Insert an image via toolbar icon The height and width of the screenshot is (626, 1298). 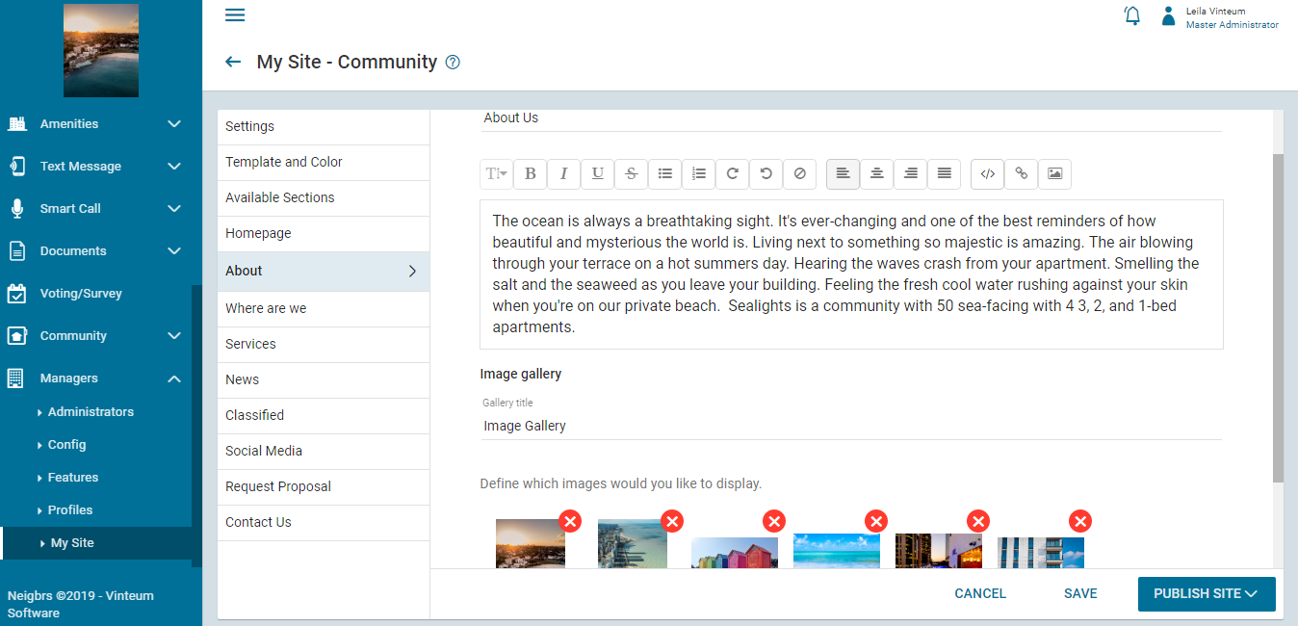(1054, 174)
